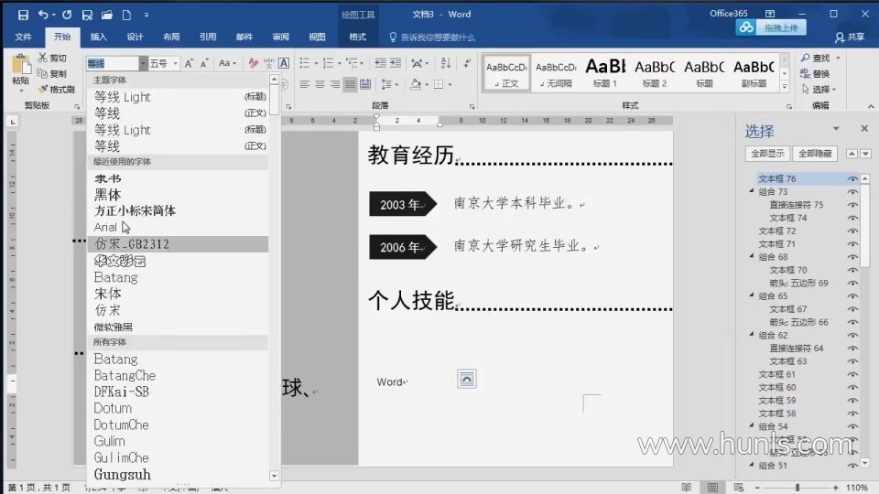Choose 仿宋_GB2312 from the font list
Viewport: 879px width, 494px height.
(132, 244)
